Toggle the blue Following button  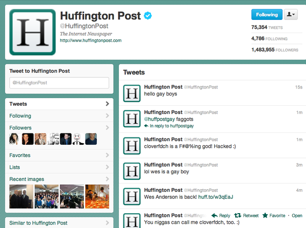coord(266,15)
